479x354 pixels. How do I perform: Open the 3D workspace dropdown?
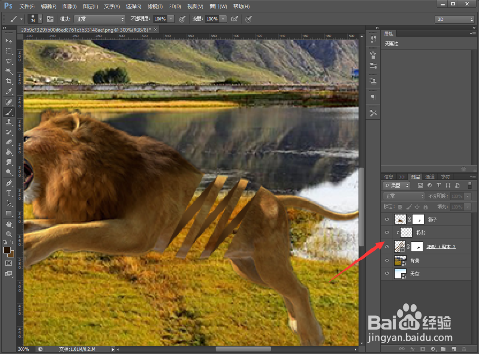tap(455, 19)
